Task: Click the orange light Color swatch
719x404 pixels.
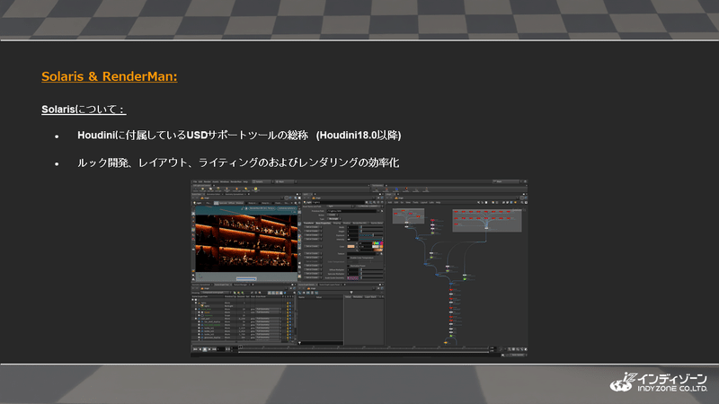Action: point(351,246)
